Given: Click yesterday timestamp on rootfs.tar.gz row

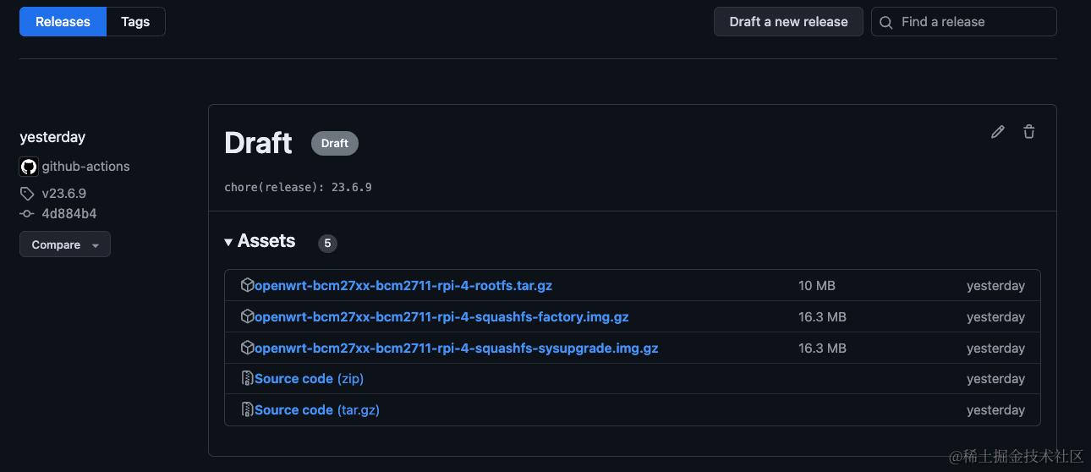Looking at the screenshot, I should [995, 286].
